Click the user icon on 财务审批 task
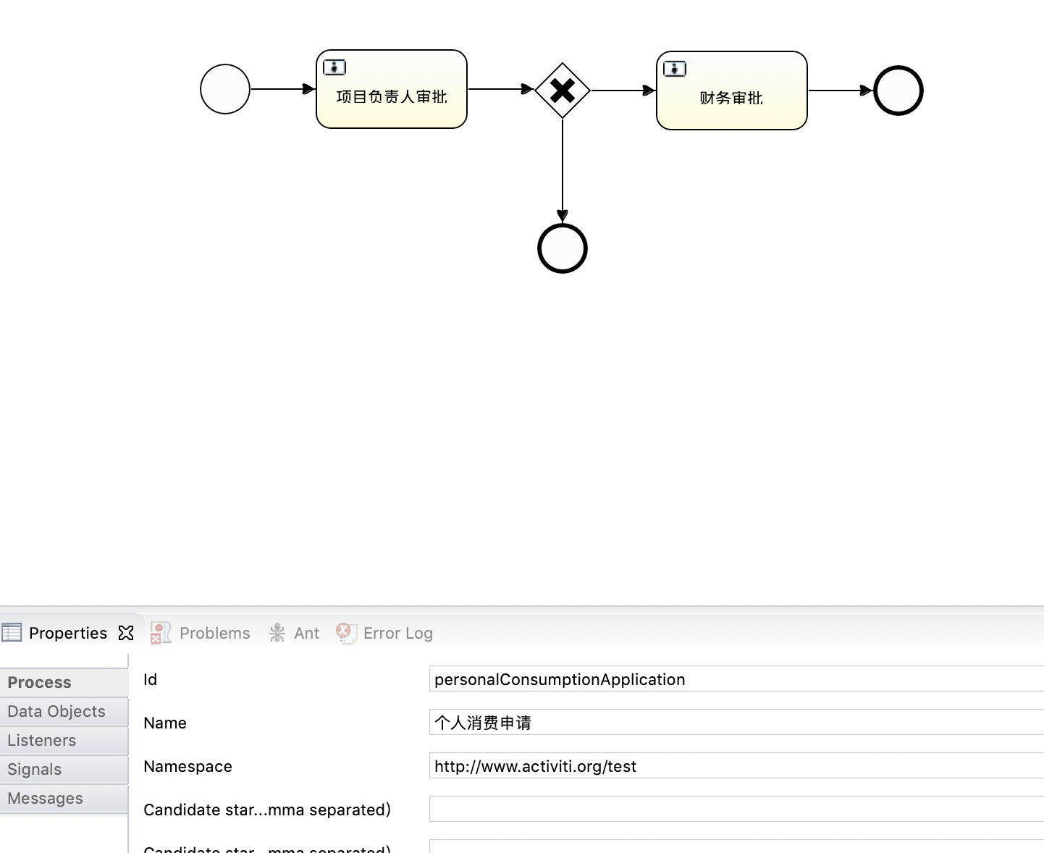This screenshot has height=853, width=1044. point(673,68)
